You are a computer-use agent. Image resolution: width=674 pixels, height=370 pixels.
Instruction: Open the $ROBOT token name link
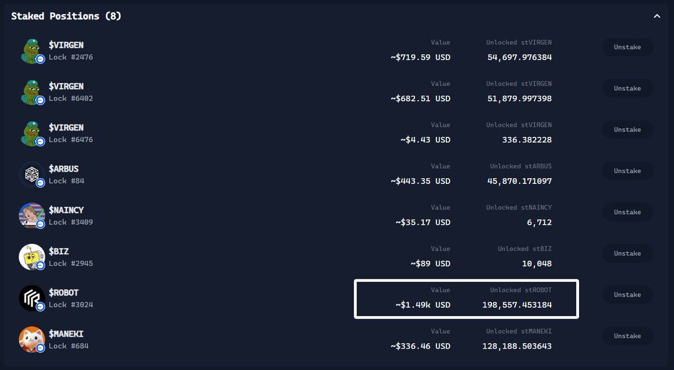(x=63, y=293)
